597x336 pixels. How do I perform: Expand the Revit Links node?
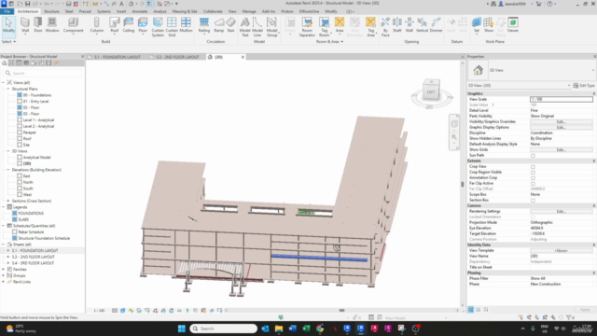[x=4, y=282]
